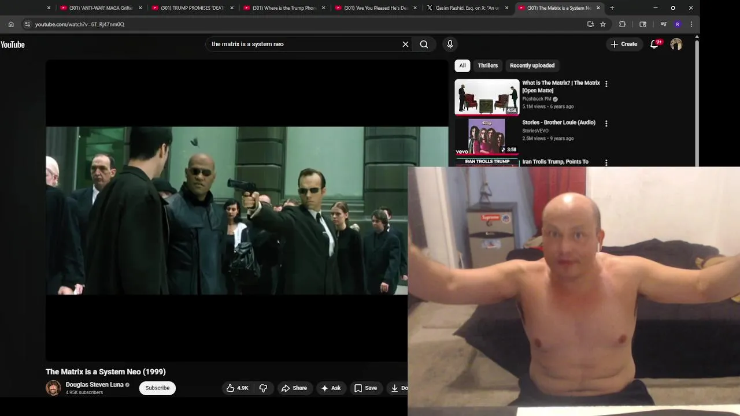Like the video with thumbs up
Viewport: 740px width, 416px height.
pos(238,388)
